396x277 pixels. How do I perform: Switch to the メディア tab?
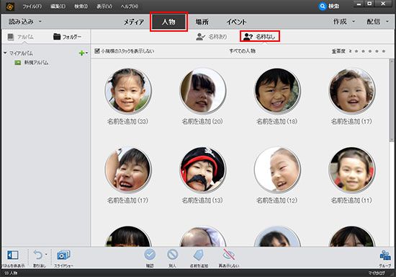click(134, 22)
